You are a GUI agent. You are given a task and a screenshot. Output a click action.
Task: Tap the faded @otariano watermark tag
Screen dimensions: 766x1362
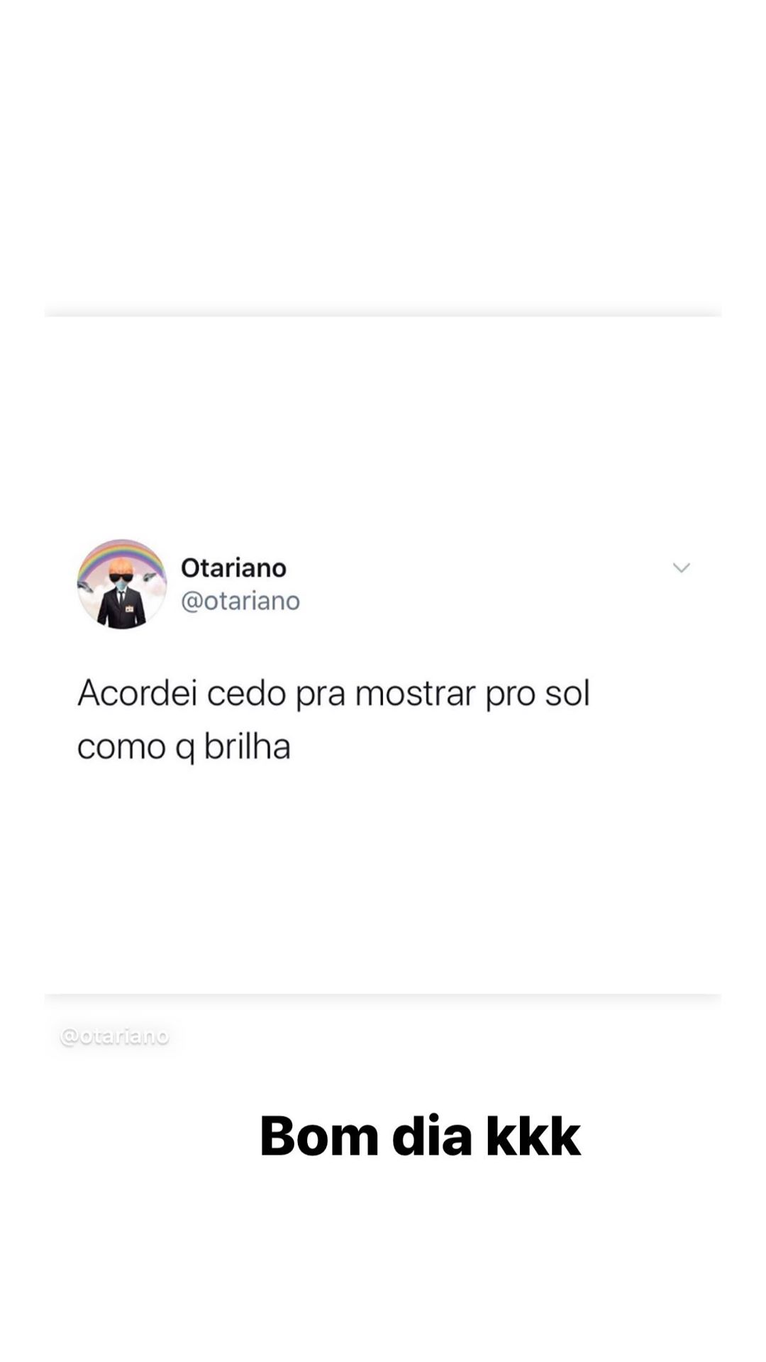point(115,1036)
